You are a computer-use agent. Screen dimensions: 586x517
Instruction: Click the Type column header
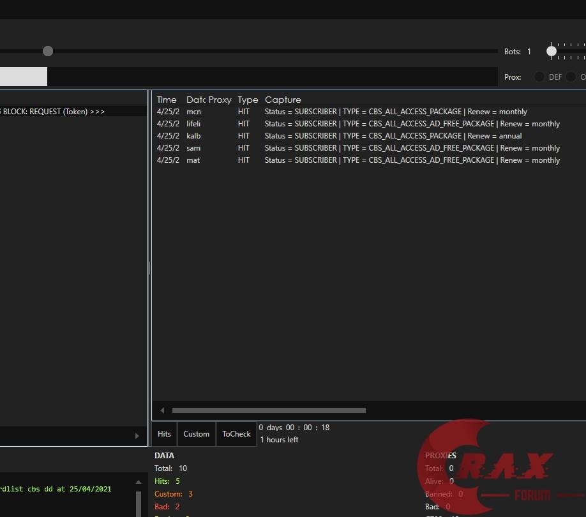coord(248,100)
